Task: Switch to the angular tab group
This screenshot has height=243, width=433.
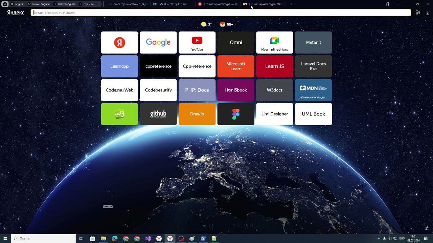Action: (x=17, y=4)
